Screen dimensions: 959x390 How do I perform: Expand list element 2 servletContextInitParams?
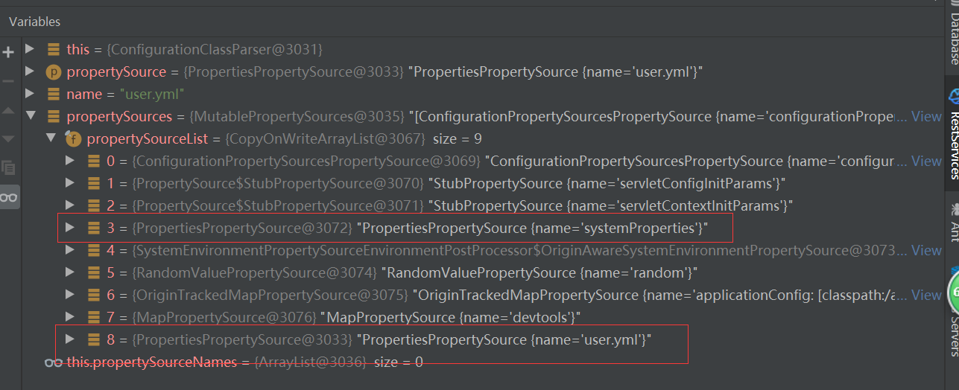pyautogui.click(x=70, y=205)
